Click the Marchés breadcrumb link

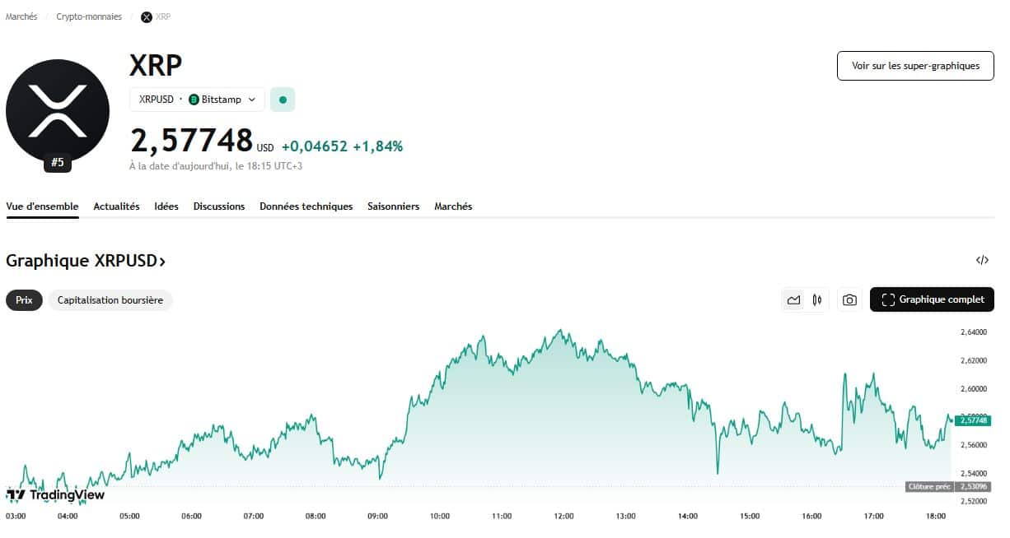(21, 16)
